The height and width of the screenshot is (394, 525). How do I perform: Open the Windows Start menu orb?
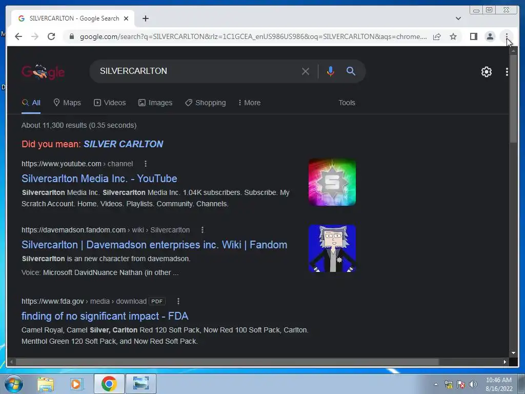[14, 384]
